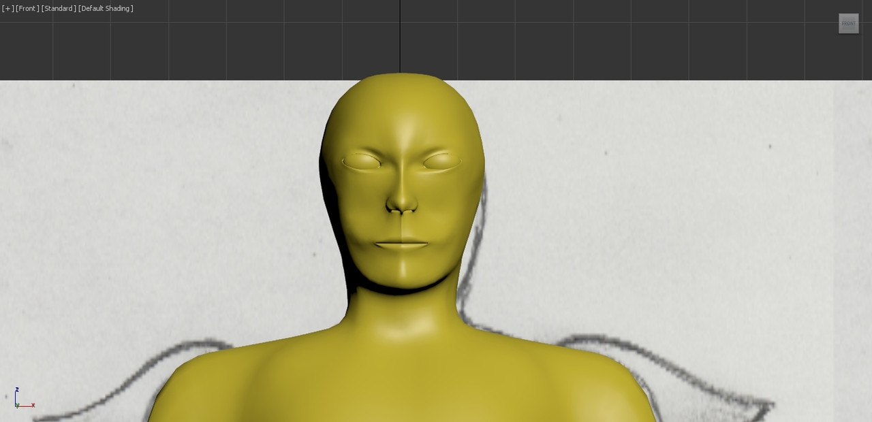The height and width of the screenshot is (422, 872).
Task: Open the [+] general viewport menu
Action: (8, 8)
